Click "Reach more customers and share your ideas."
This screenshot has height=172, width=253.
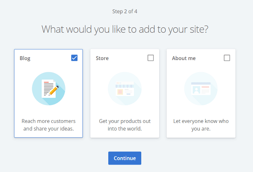(49, 125)
